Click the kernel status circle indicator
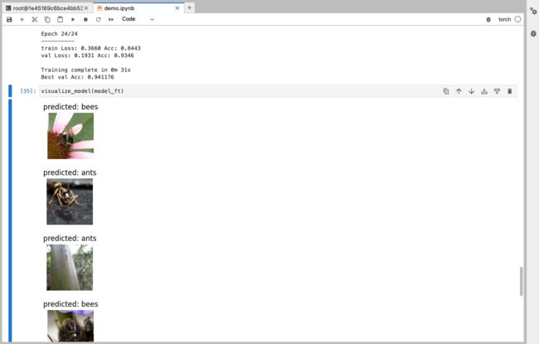Viewport: 539px width, 344px height. pos(517,19)
